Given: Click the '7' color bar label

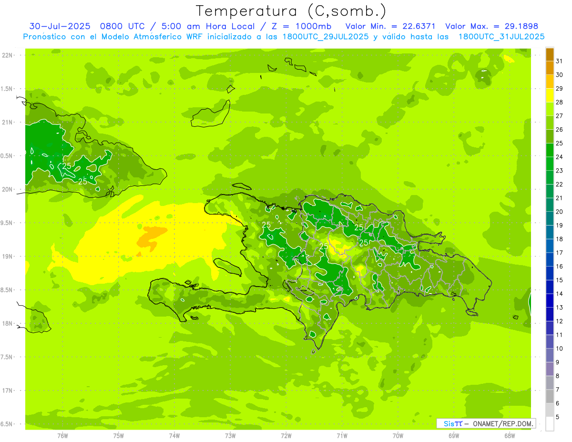Looking at the screenshot, I should tap(558, 390).
